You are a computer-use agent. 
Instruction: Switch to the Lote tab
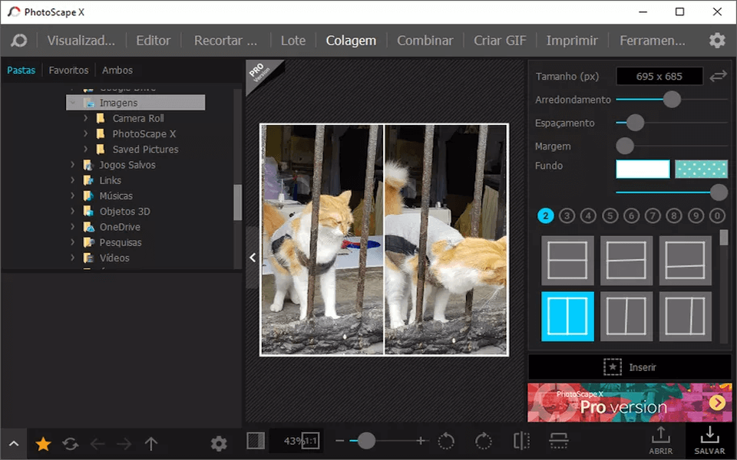point(293,41)
